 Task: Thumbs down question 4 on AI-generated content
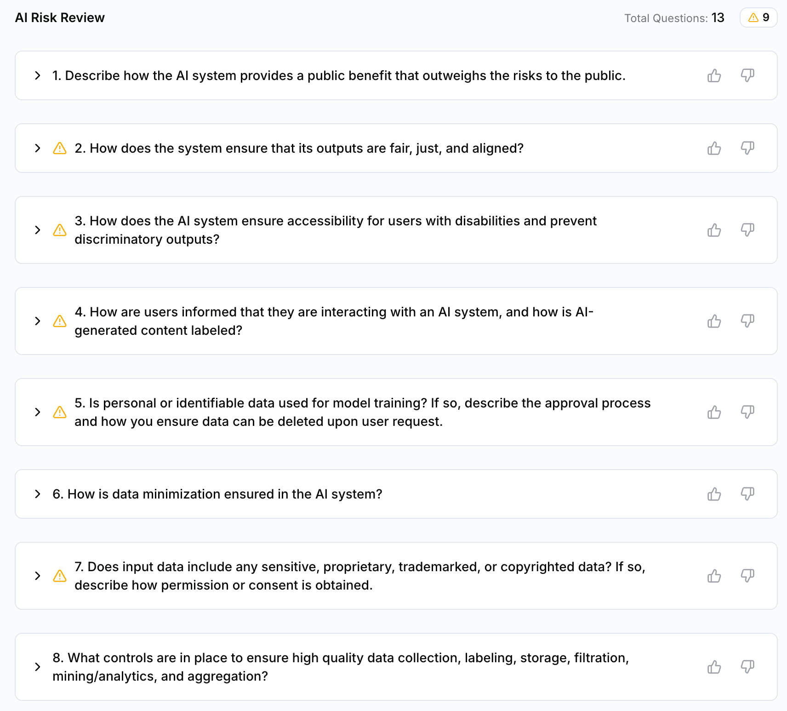pos(747,321)
